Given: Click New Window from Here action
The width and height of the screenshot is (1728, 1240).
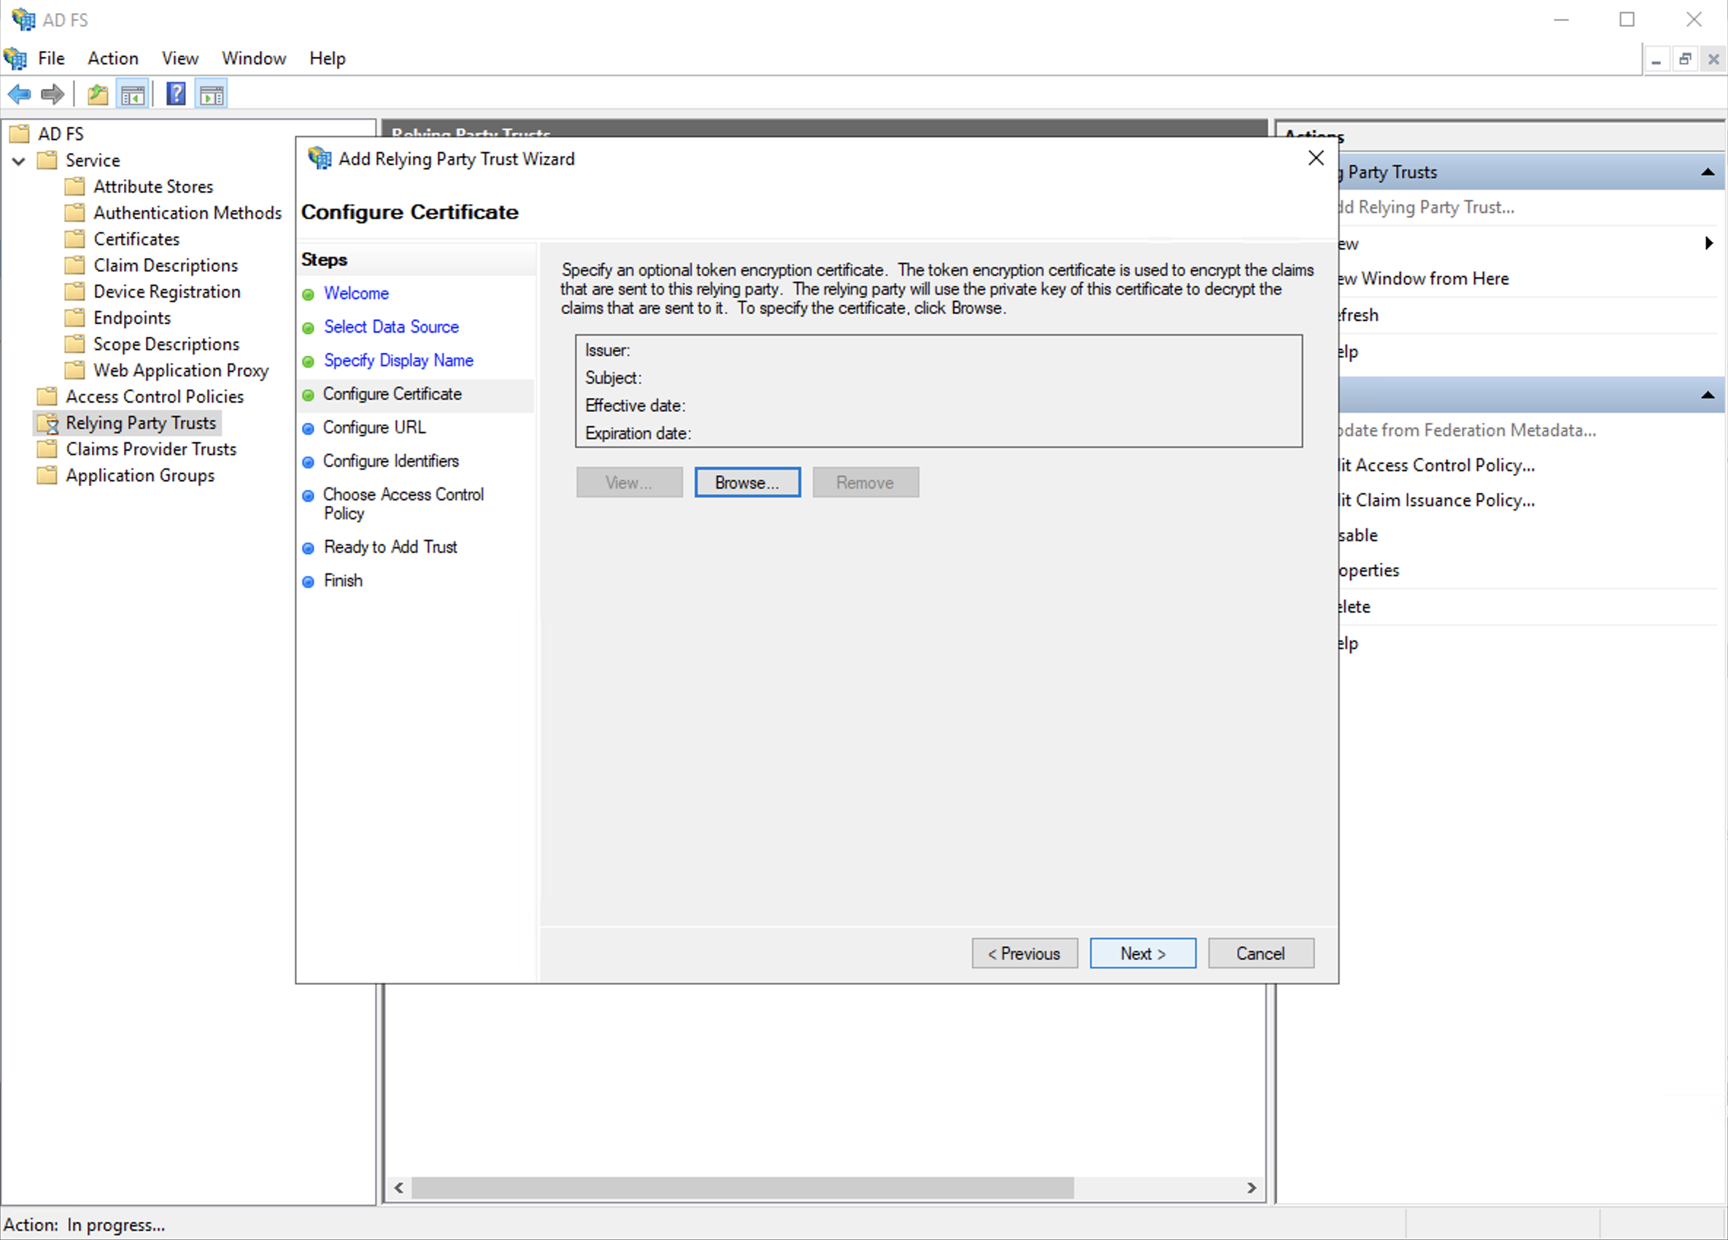Looking at the screenshot, I should coord(1424,279).
